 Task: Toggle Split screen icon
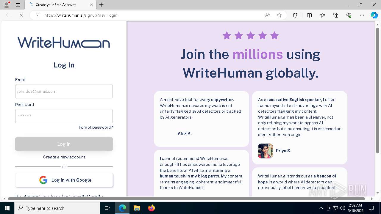coord(309,15)
